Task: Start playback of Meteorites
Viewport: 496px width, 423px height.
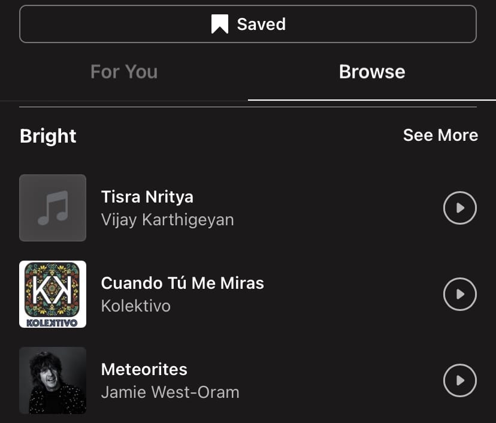Action: [459, 380]
